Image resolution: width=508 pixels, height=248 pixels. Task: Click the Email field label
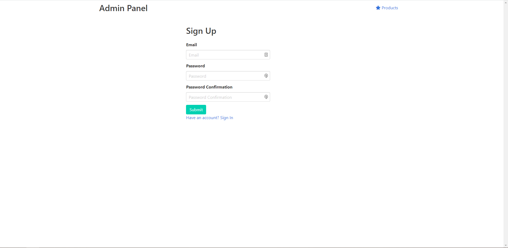(191, 45)
